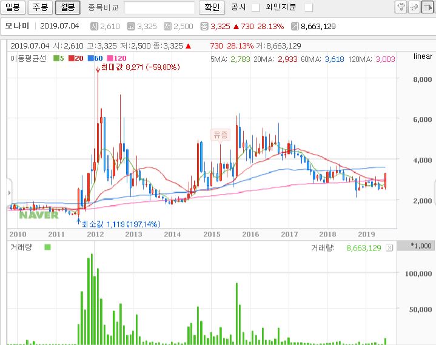Image resolution: width=436 pixels, height=345 pixels.
Task: Click the 최대값 8,271 maximum label
Action: click(141, 67)
